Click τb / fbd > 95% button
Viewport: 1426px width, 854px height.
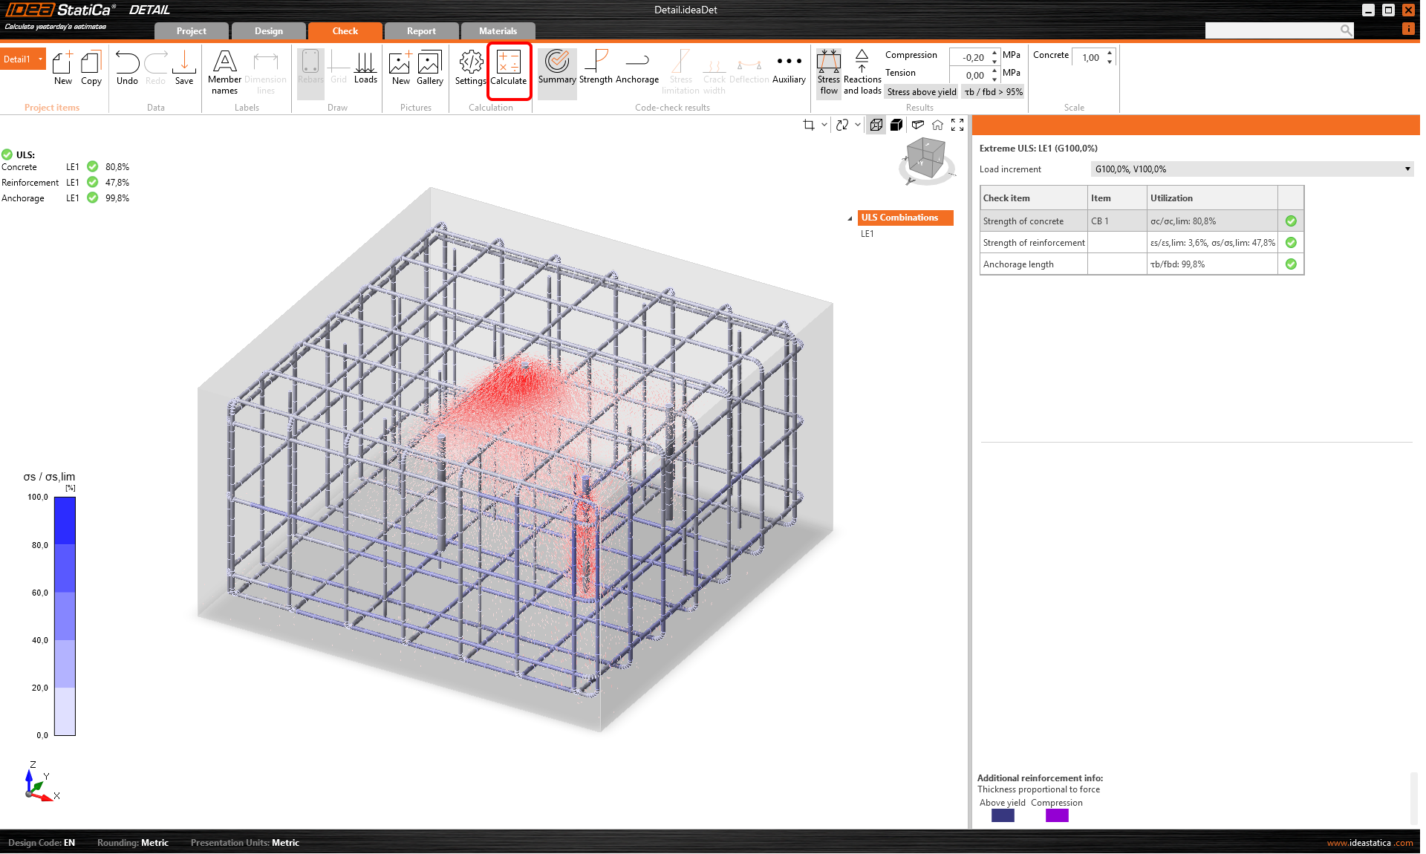[x=993, y=92]
